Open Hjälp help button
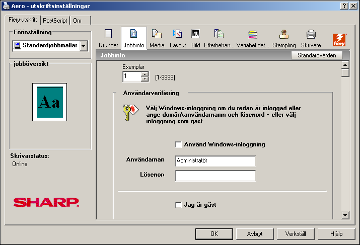The image size is (360, 245). pyautogui.click(x=336, y=234)
